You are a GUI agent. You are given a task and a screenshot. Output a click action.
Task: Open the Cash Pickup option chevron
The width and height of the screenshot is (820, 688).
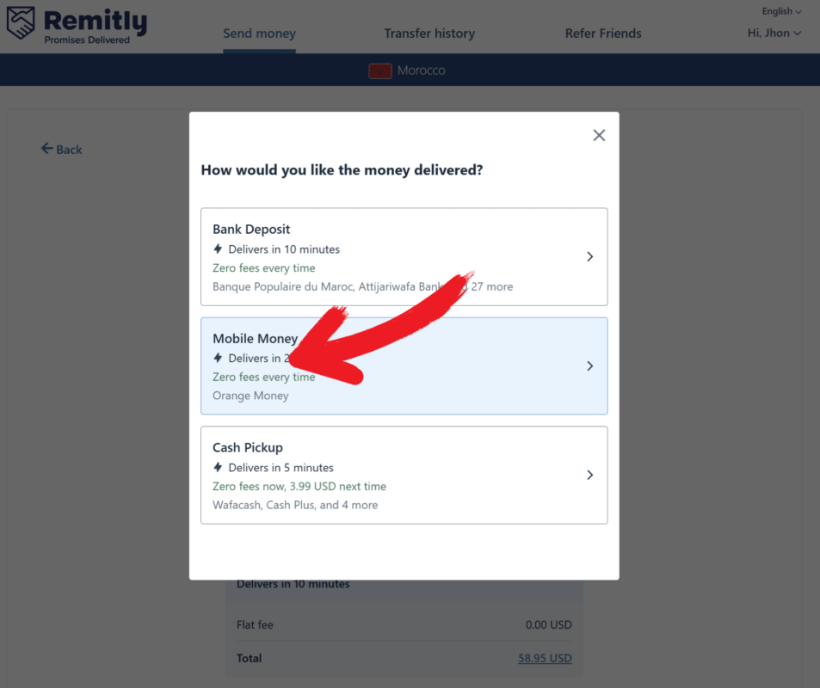590,475
